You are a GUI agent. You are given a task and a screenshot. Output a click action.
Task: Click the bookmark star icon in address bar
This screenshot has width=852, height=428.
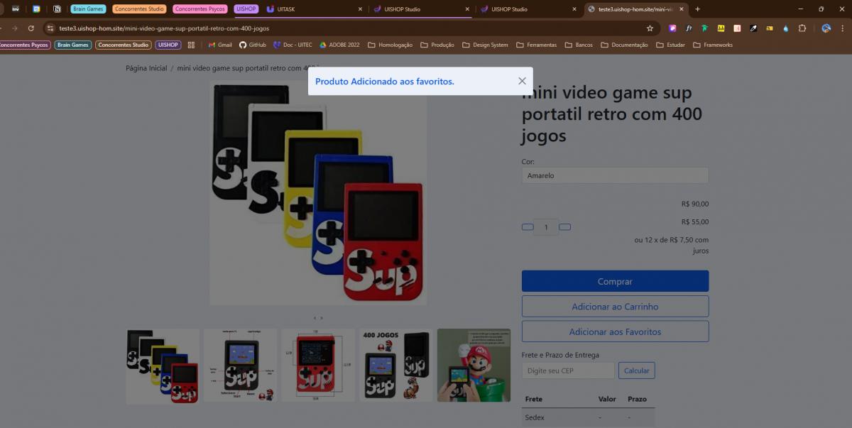click(650, 28)
